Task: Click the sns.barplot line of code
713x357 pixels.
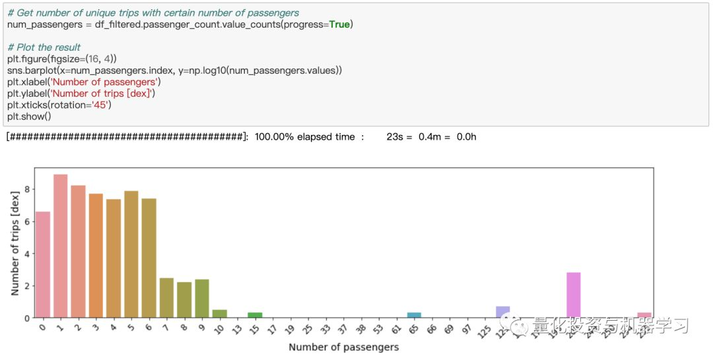Action: 174,70
